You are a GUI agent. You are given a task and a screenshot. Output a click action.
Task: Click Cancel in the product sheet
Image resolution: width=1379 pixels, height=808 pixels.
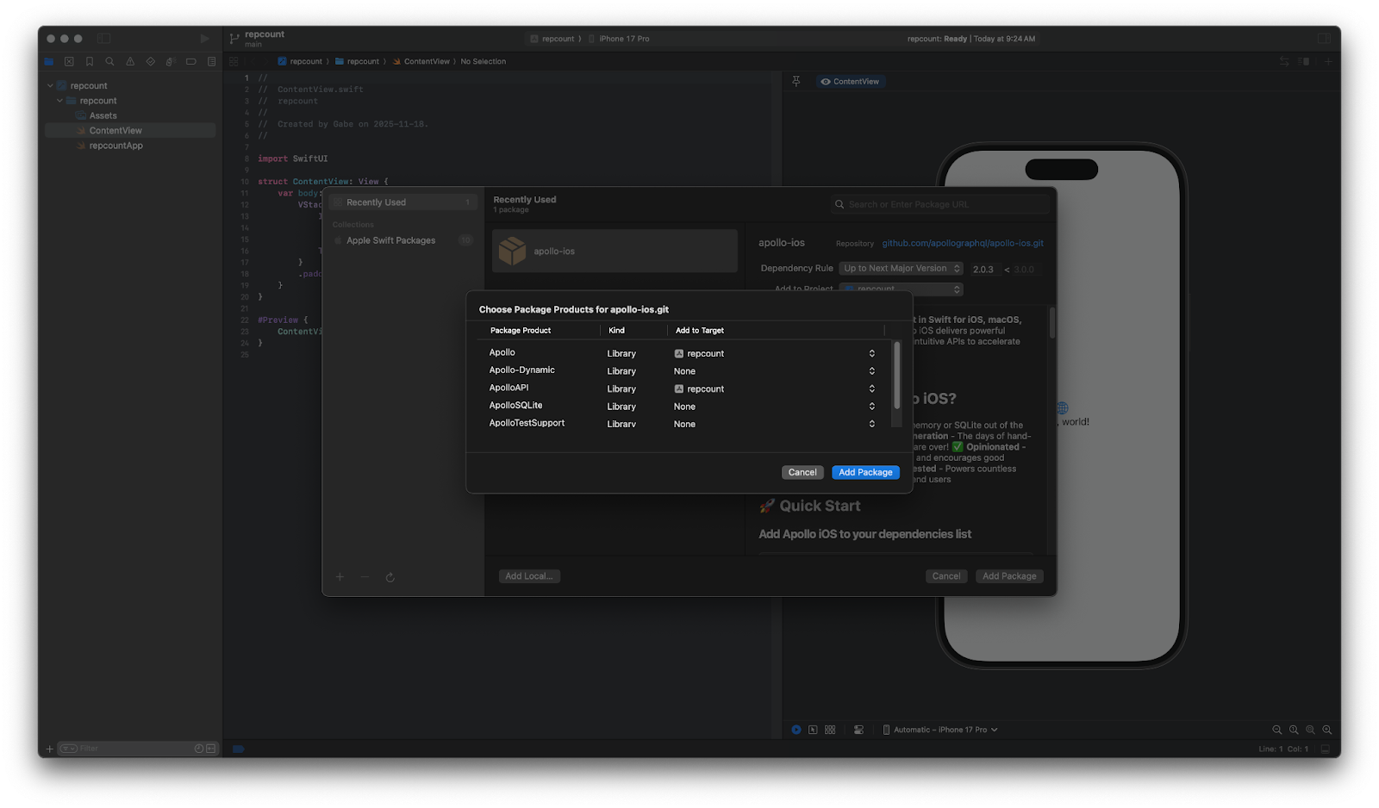coord(802,472)
